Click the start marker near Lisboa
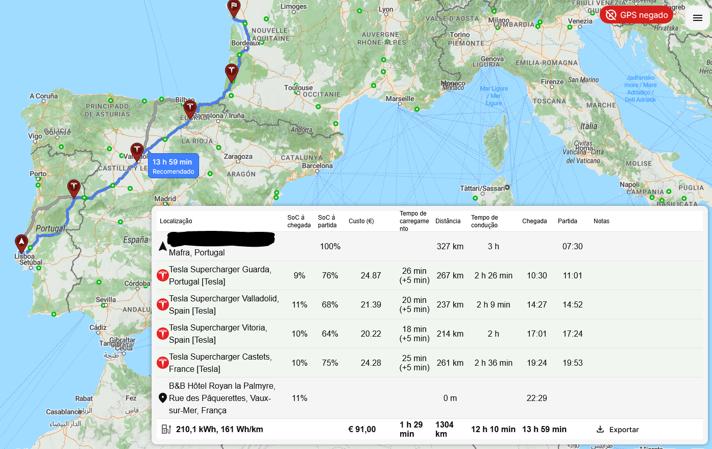The image size is (712, 449). point(21,243)
